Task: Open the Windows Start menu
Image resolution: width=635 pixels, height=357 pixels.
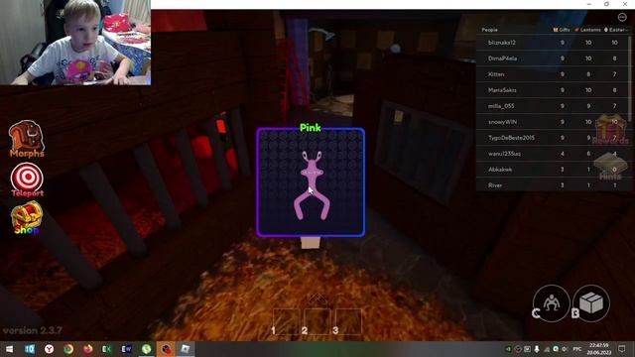Action: click(x=9, y=348)
